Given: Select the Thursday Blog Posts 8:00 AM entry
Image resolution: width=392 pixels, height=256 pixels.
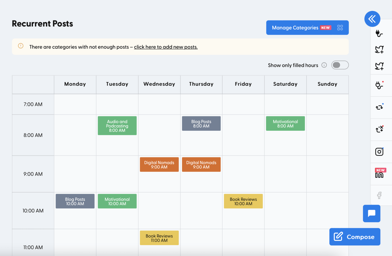Looking at the screenshot, I should (201, 124).
